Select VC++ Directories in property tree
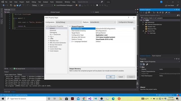181x101 pixels. pos(55,35)
